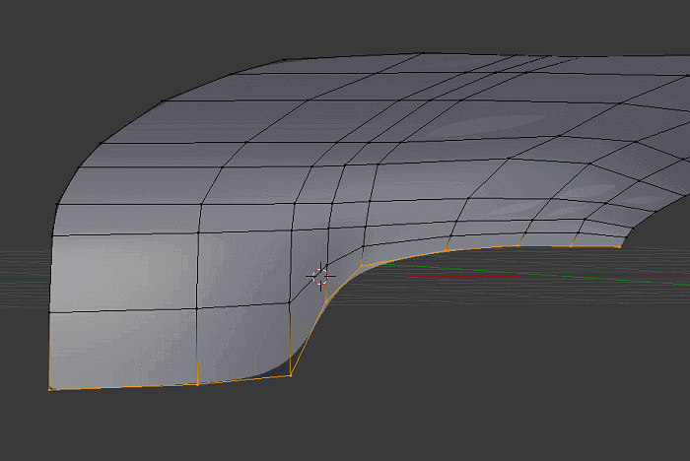
Task: Select the middle vertex on the orange bottom edge
Action: 198,383
